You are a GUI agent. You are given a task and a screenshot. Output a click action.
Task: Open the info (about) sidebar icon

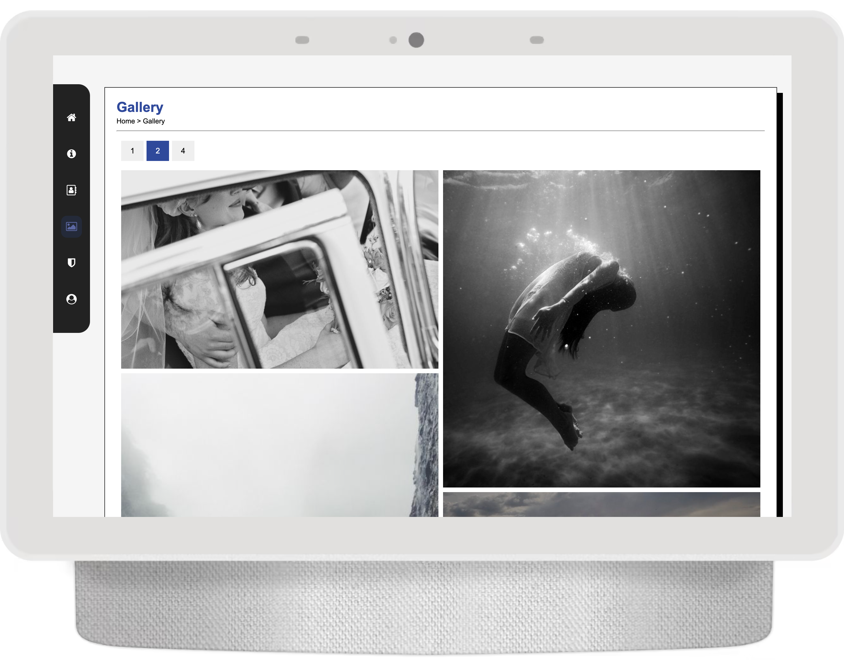tap(72, 154)
